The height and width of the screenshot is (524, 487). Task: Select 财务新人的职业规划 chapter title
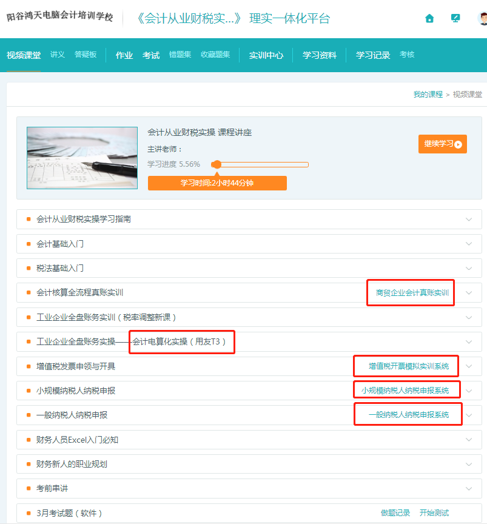coord(72,464)
